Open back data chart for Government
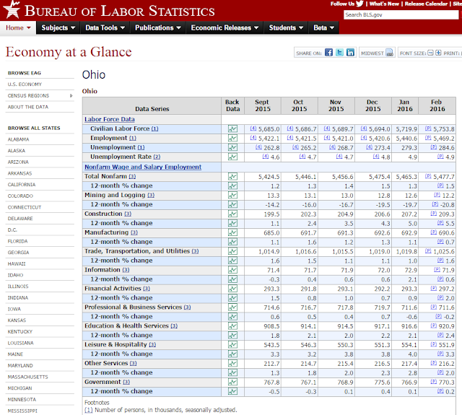This screenshot has height=415, width=462. (232, 382)
